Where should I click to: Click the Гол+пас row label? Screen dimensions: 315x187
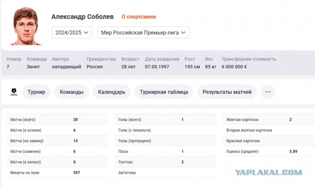point(126,162)
